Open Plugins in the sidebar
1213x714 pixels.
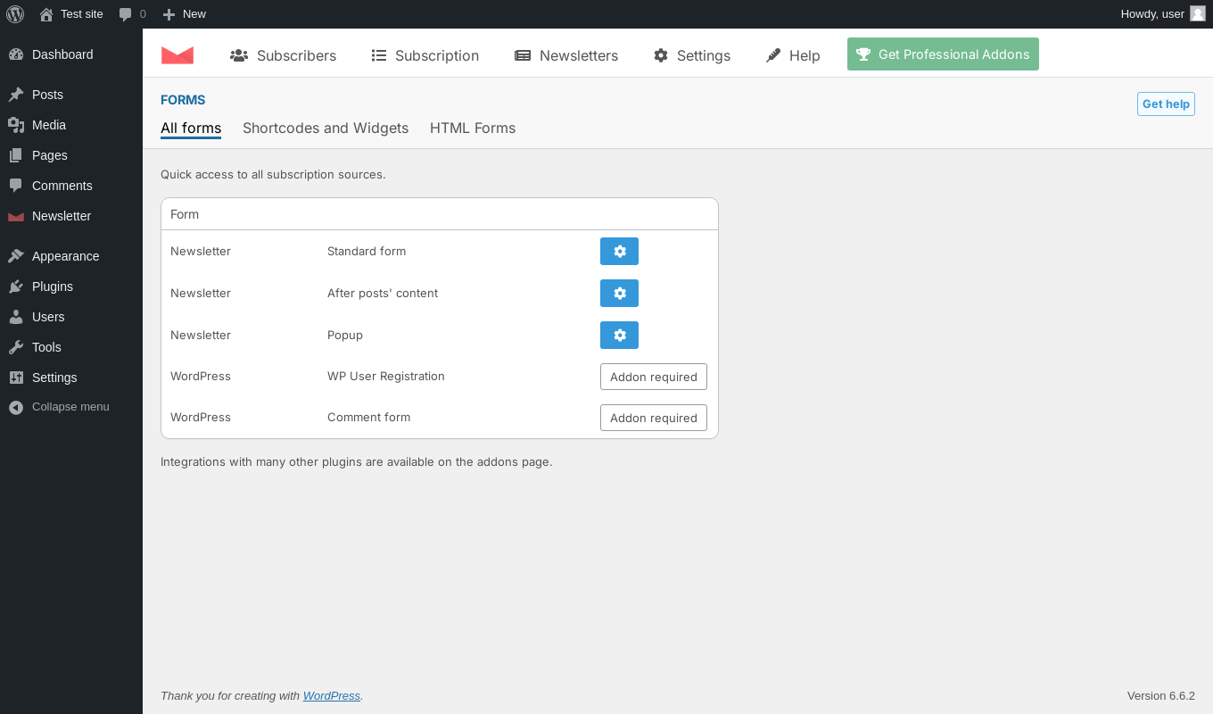[x=52, y=286]
